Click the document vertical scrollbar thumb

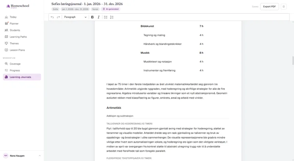293,60
